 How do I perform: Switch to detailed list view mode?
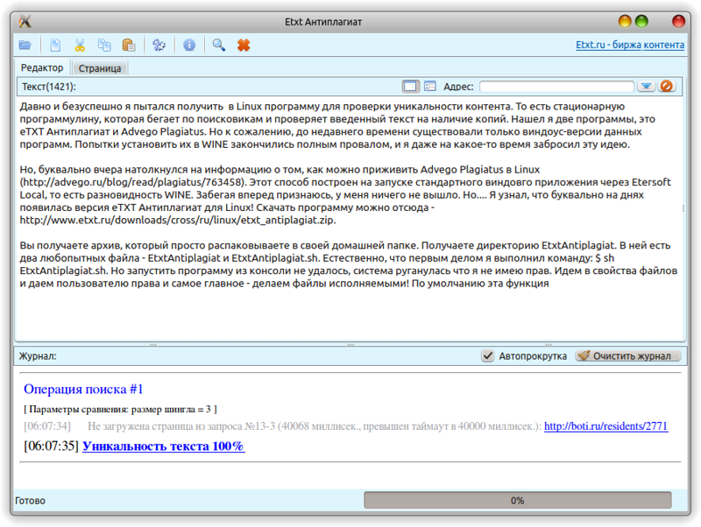pos(429,86)
